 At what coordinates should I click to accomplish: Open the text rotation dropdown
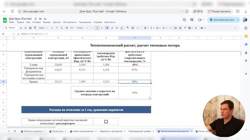pos(164,28)
